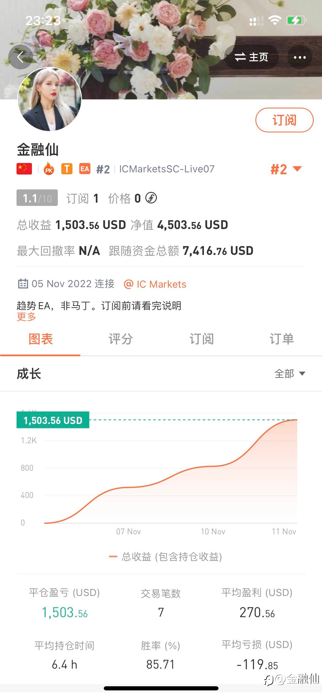
Task: Tap the China flag icon
Action: [24, 169]
